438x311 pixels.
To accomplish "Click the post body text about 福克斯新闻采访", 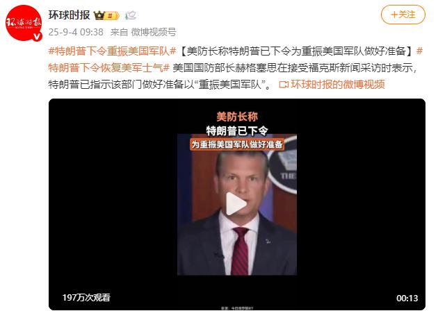I will tap(295, 68).
